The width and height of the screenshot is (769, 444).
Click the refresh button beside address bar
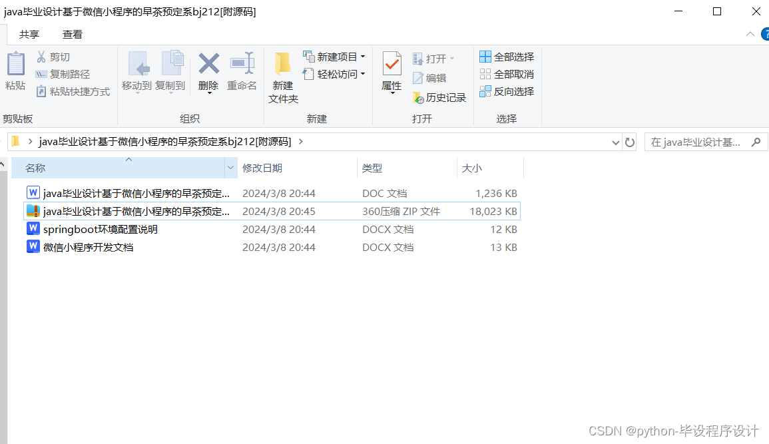click(629, 142)
